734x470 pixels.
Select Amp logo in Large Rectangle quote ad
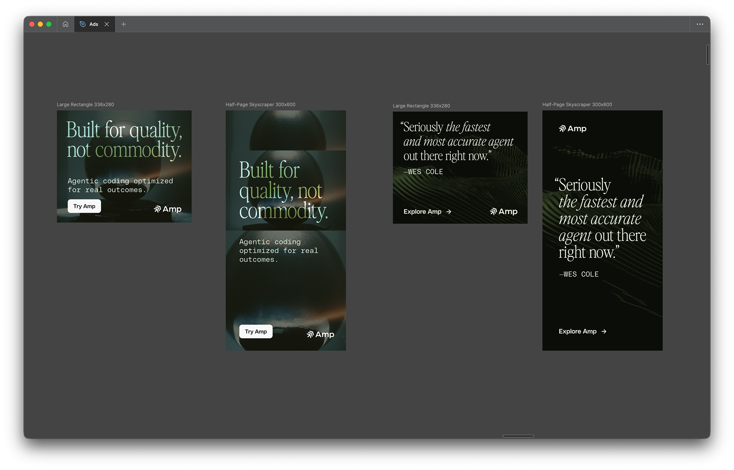click(x=503, y=212)
